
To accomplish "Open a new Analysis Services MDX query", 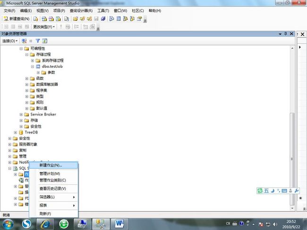I will click(x=44, y=19).
